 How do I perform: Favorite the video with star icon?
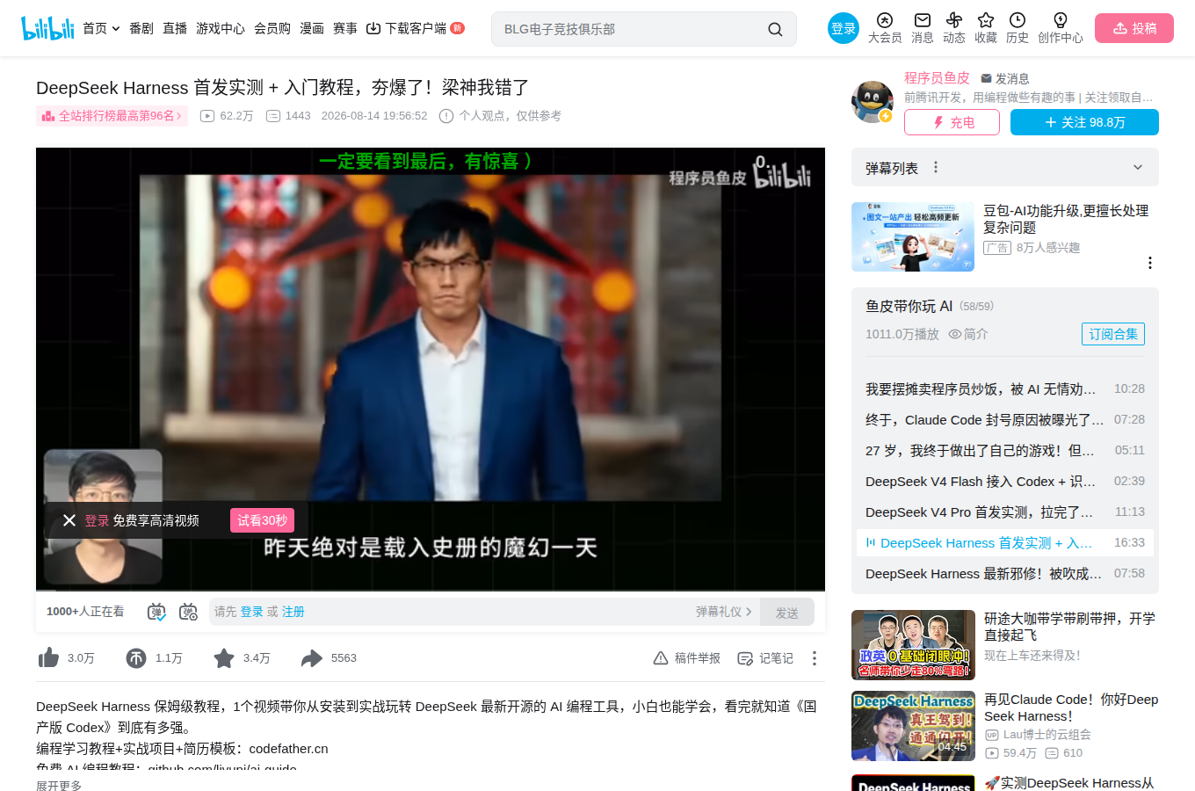tap(224, 657)
